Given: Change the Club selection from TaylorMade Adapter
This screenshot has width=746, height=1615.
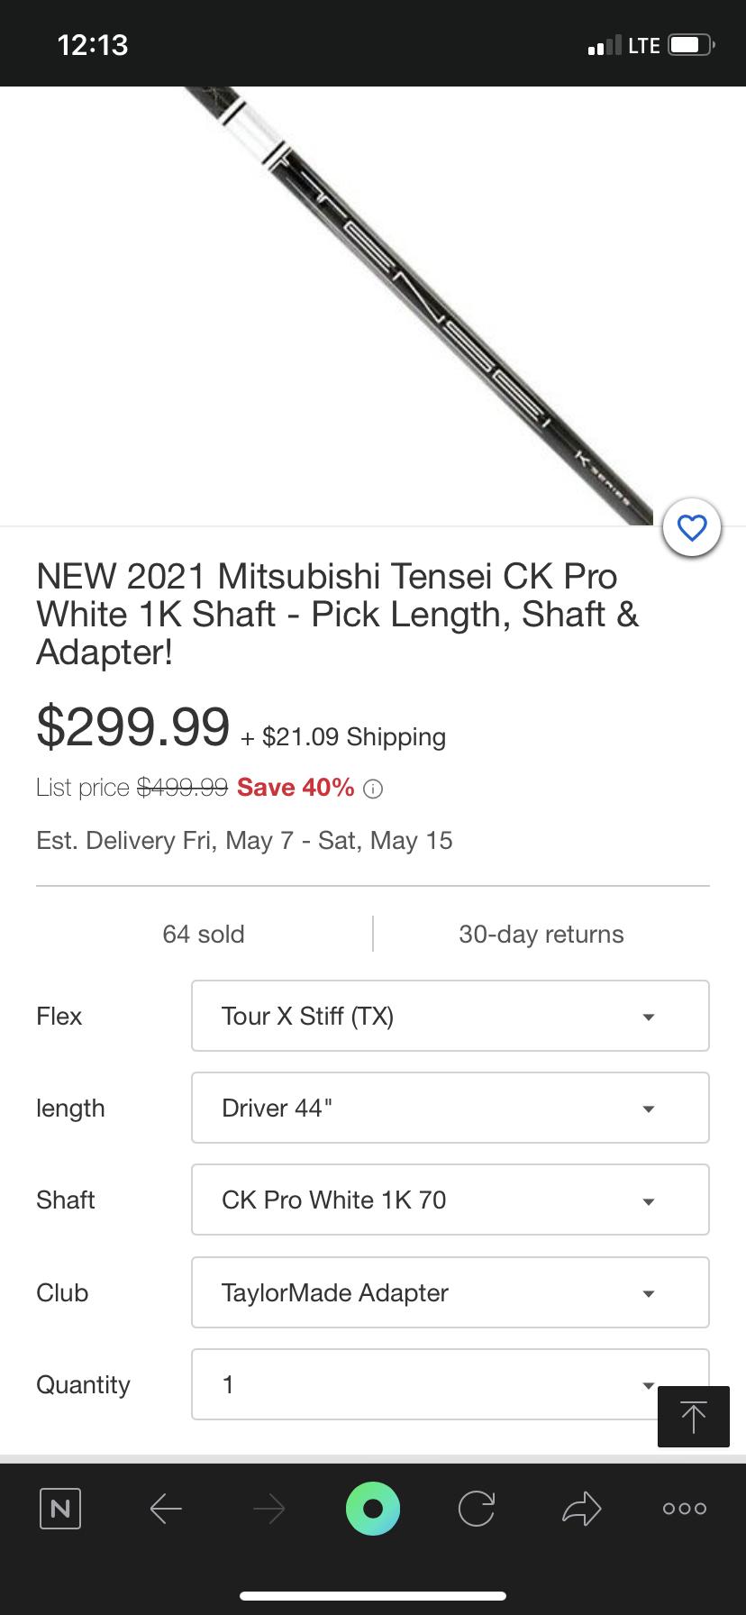Looking at the screenshot, I should point(450,1292).
